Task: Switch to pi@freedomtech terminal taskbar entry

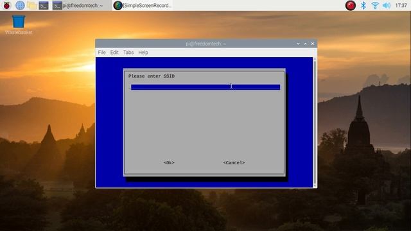Action: [x=82, y=5]
